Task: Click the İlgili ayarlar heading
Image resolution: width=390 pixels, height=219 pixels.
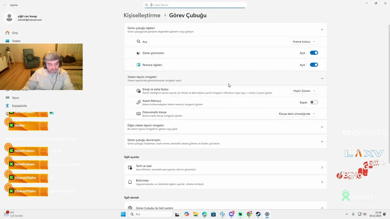Action: tap(132, 157)
